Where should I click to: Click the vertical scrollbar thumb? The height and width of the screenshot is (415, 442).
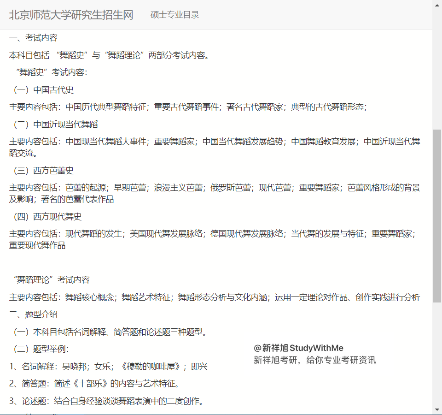(437, 214)
